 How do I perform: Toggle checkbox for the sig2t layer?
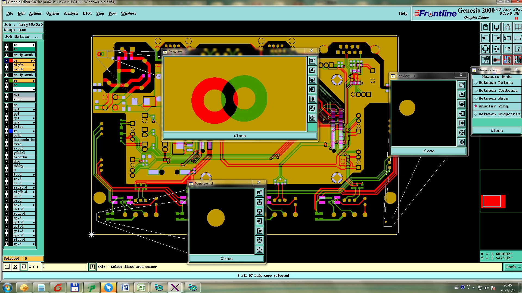pyautogui.click(x=7, y=65)
